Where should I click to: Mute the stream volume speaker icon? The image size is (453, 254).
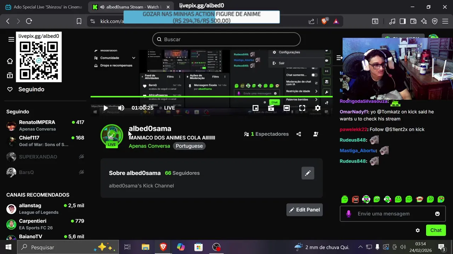point(121,108)
